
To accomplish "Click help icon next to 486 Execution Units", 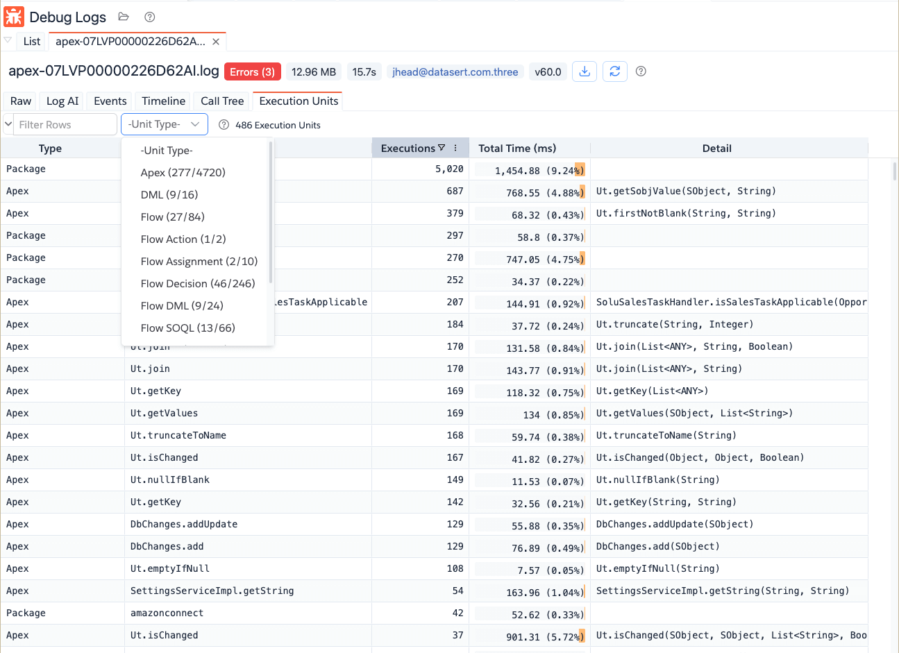I will click(224, 125).
